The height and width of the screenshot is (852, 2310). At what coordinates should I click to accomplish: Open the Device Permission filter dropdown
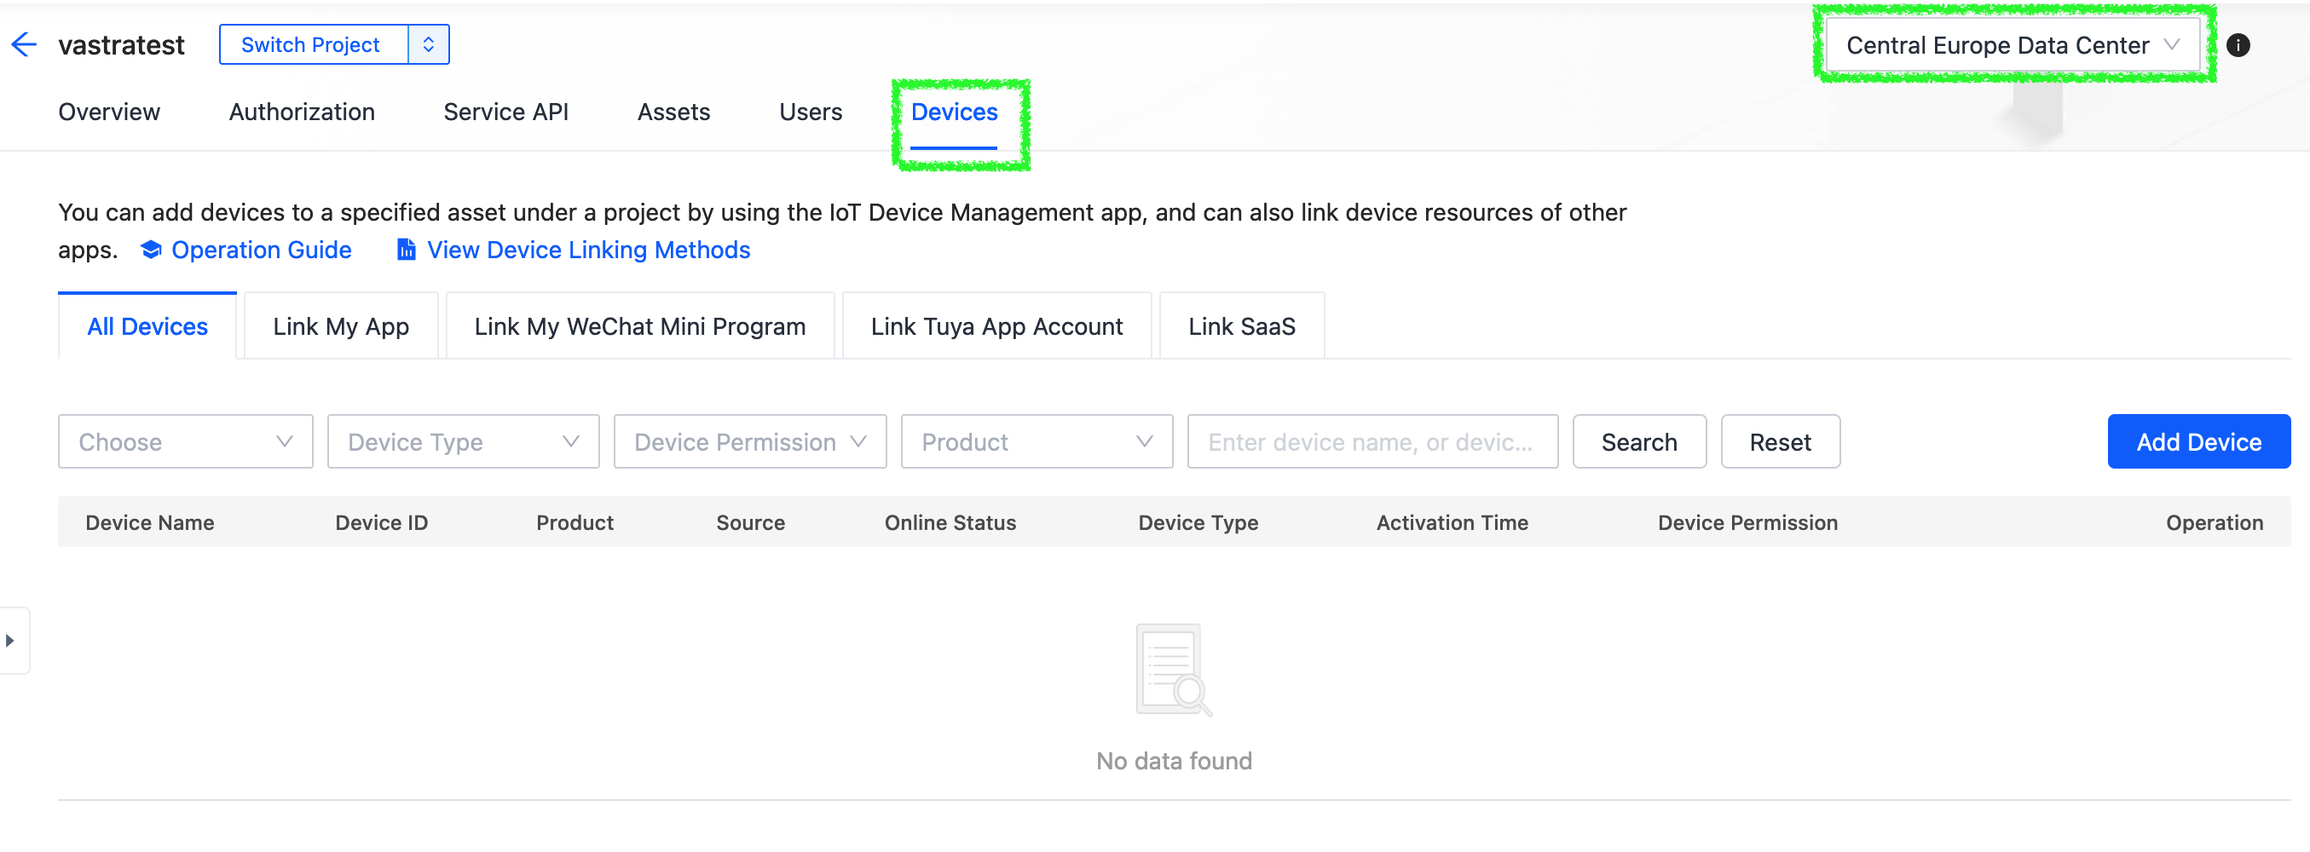click(x=749, y=441)
